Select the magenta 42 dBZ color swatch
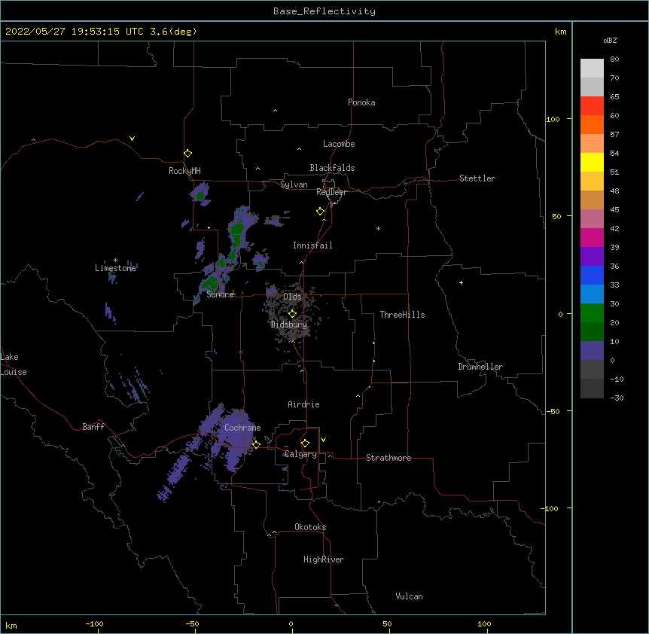This screenshot has width=649, height=634. tap(592, 237)
